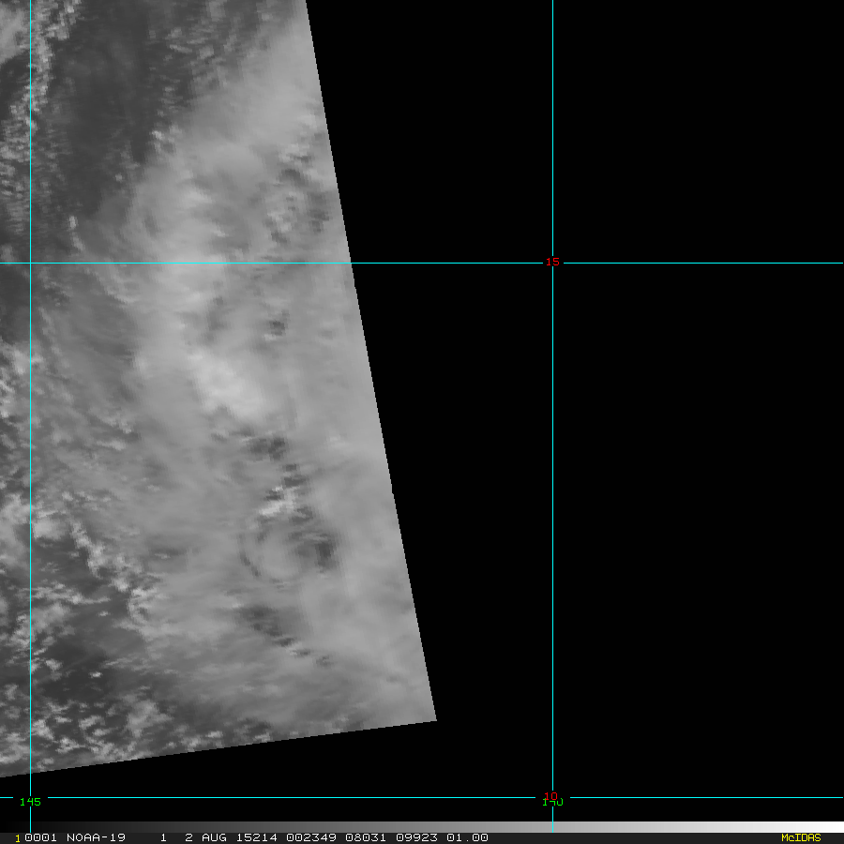Click the green 145 longitude label

(30, 802)
